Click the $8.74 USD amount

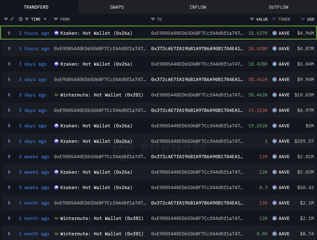(x=307, y=234)
